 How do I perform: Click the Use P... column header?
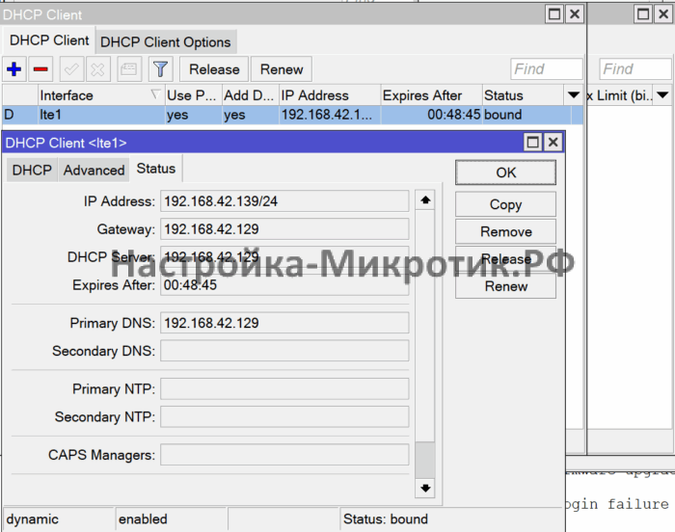(x=193, y=95)
